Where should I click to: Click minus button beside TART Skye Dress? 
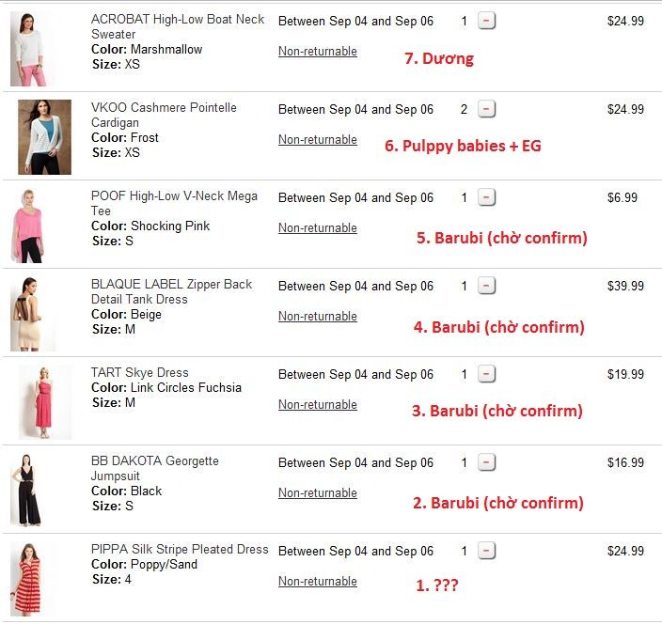[486, 374]
